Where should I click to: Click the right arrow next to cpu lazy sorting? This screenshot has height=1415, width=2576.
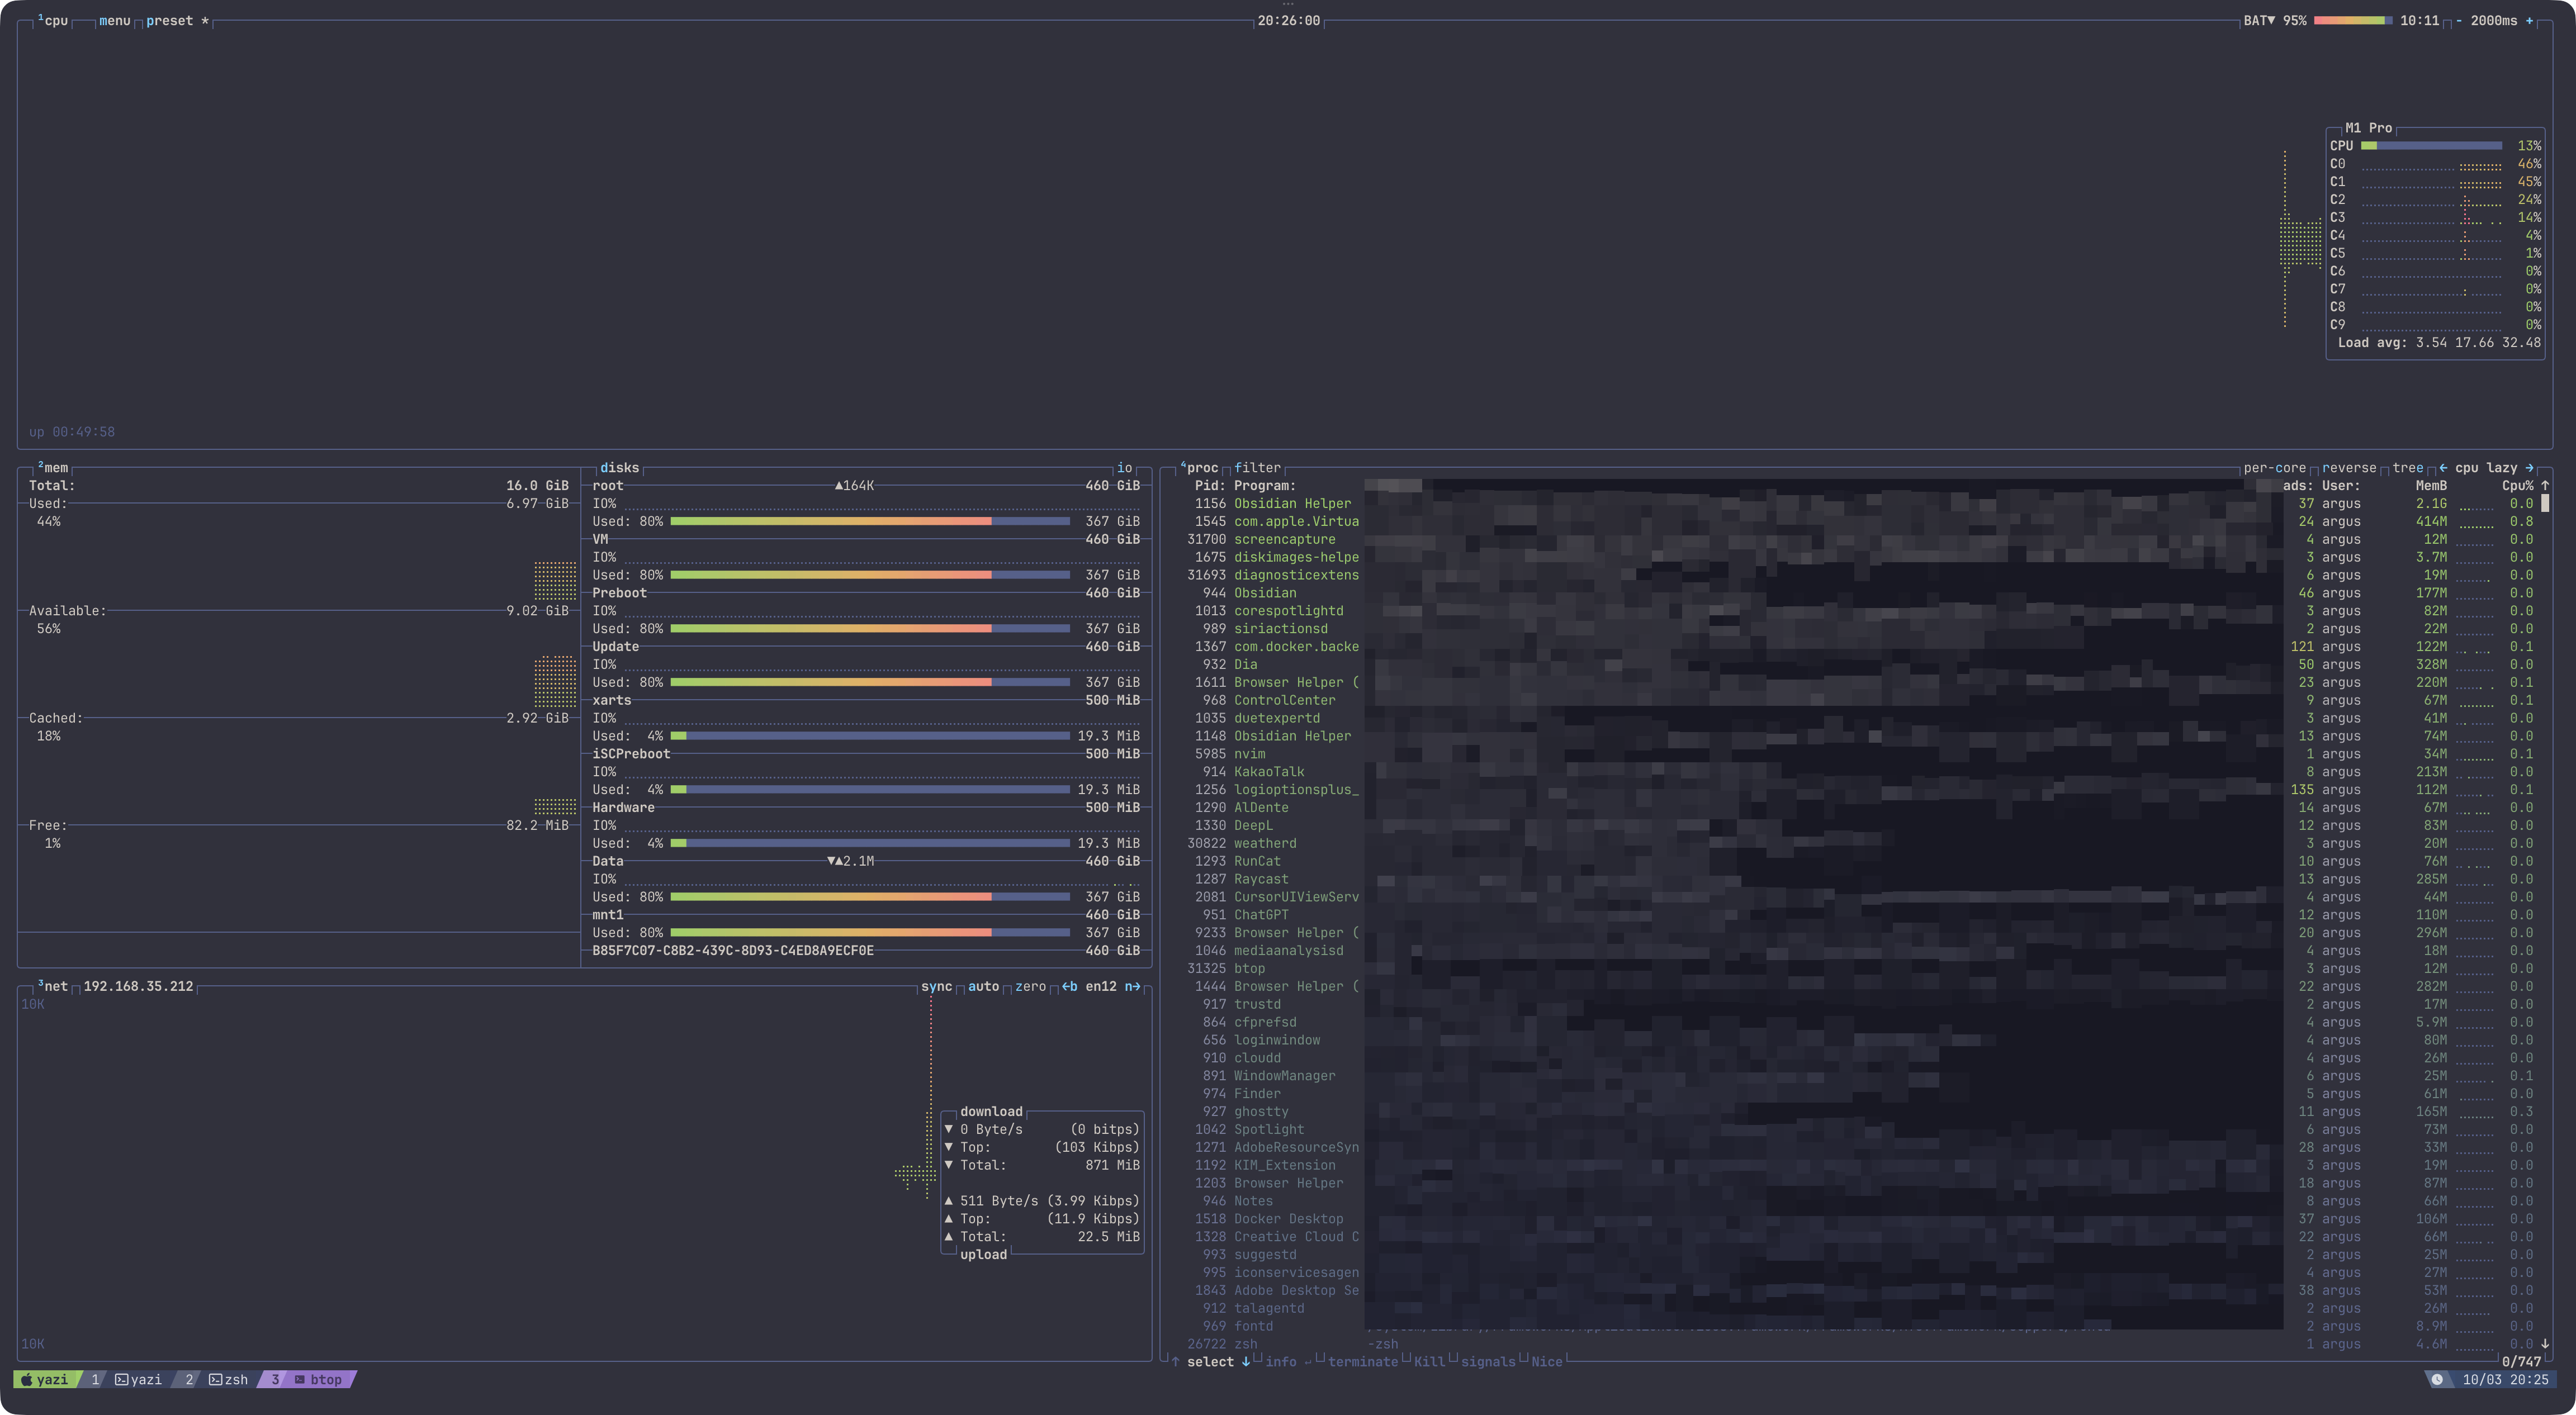(x=2529, y=468)
